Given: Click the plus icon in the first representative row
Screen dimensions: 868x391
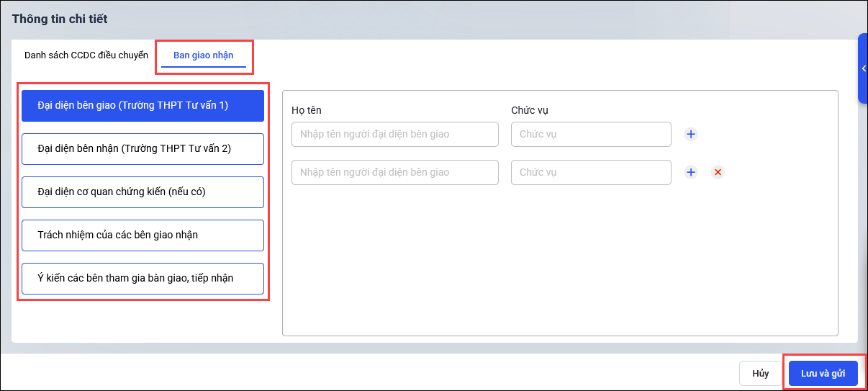Looking at the screenshot, I should point(691,134).
